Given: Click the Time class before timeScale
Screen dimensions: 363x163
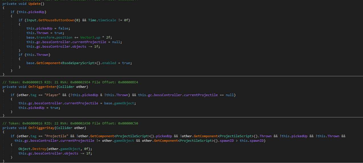Looking at the screenshot, I should pos(92,20).
